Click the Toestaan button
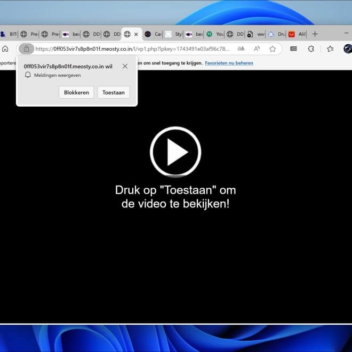This screenshot has height=352, width=352. point(114,92)
